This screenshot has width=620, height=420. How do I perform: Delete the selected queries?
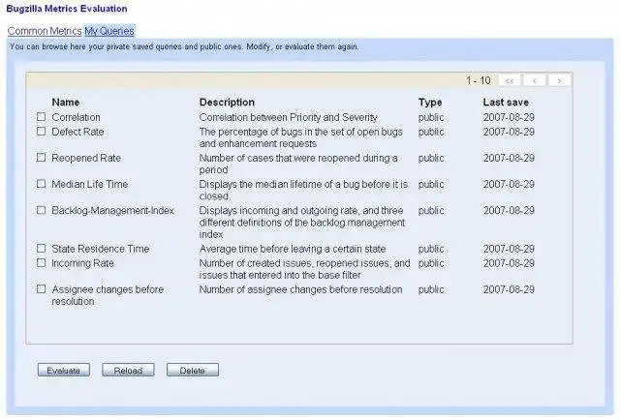pos(192,371)
